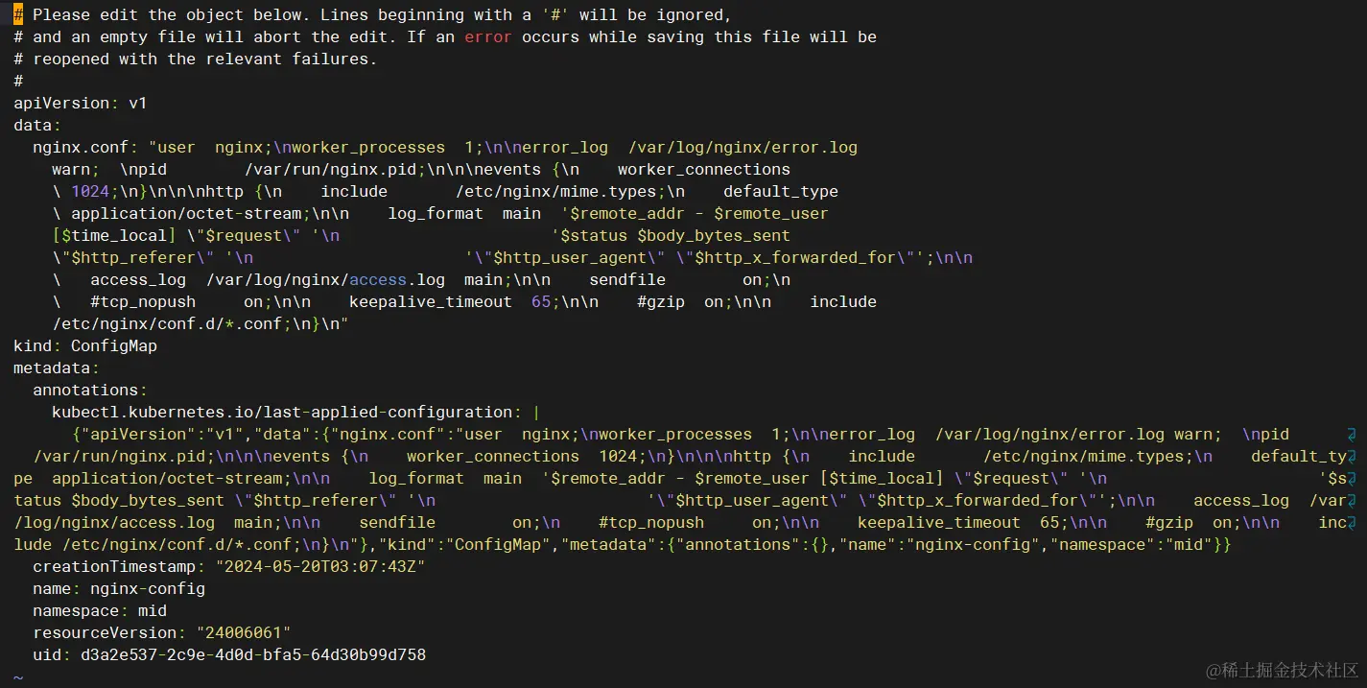Click 'keepalive_timeout' in the data block
The height and width of the screenshot is (688, 1367).
[x=431, y=301]
